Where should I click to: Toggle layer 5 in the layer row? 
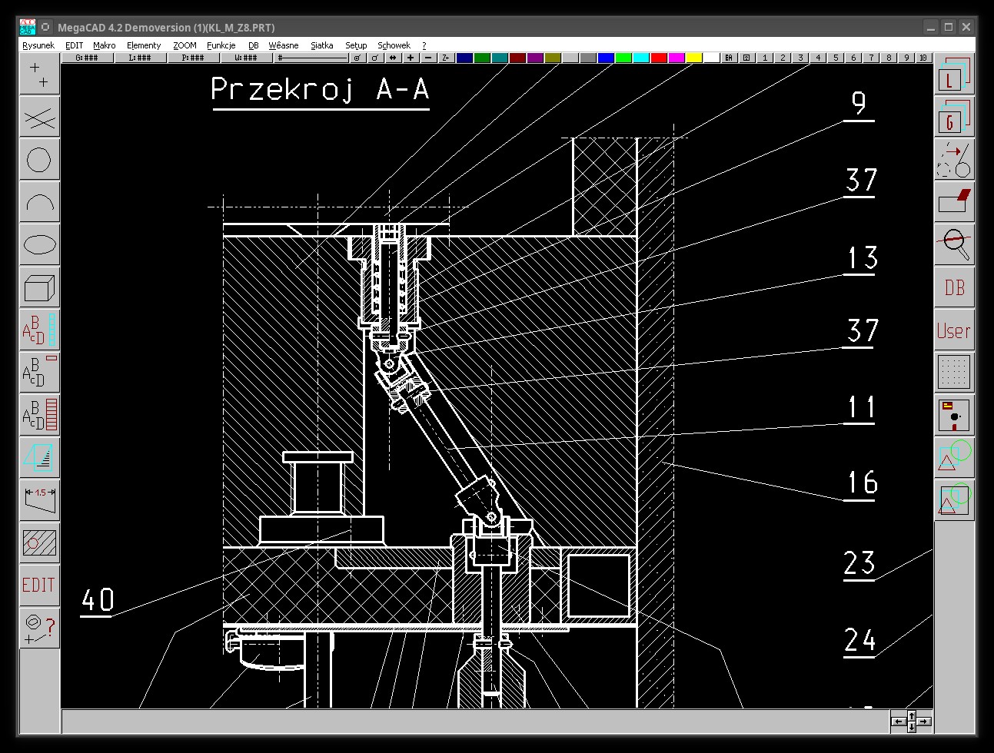pos(836,58)
